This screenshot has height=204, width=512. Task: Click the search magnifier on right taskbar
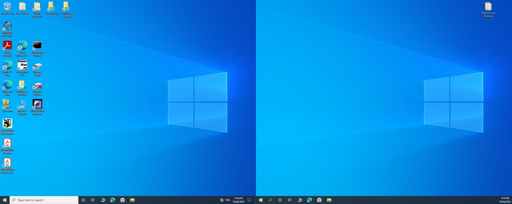tap(270, 200)
